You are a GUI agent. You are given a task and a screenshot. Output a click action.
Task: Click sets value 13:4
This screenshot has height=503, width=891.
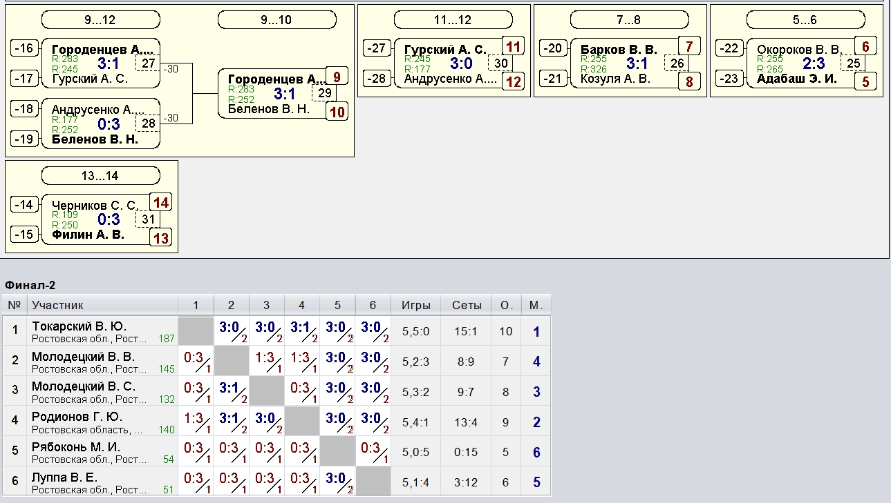(x=466, y=422)
